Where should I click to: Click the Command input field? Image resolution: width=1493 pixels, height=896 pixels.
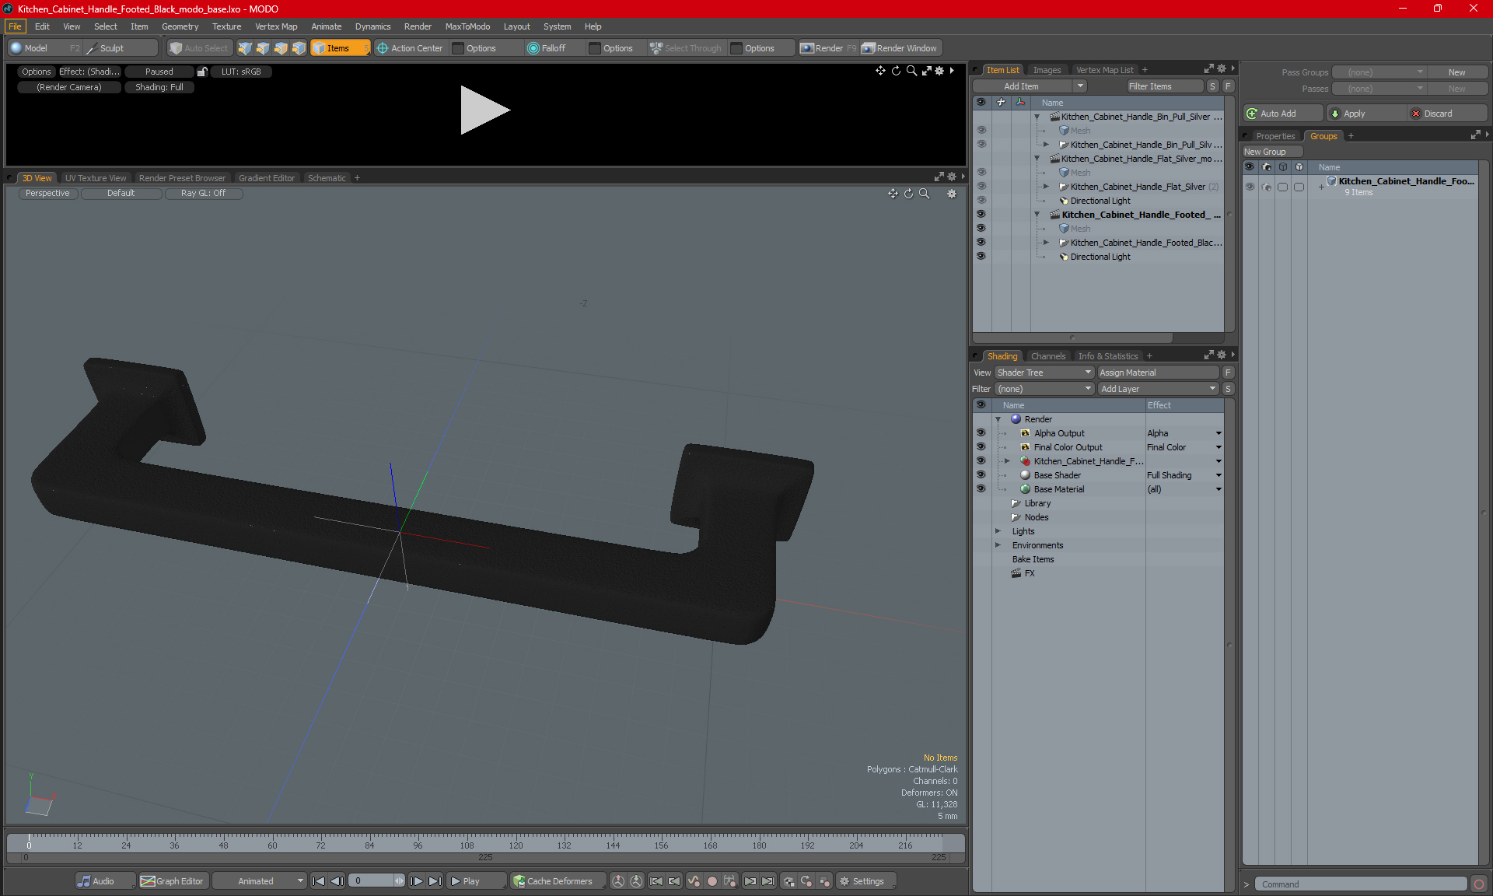point(1361,884)
